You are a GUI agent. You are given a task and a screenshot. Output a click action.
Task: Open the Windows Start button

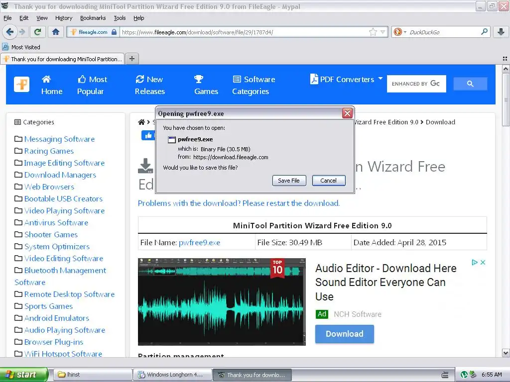[24, 375]
